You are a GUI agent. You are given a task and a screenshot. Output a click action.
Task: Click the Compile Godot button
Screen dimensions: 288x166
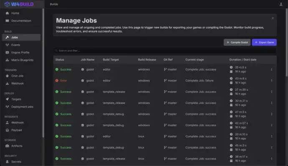(x=237, y=42)
